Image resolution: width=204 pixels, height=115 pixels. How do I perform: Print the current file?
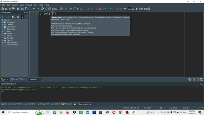click(18, 9)
